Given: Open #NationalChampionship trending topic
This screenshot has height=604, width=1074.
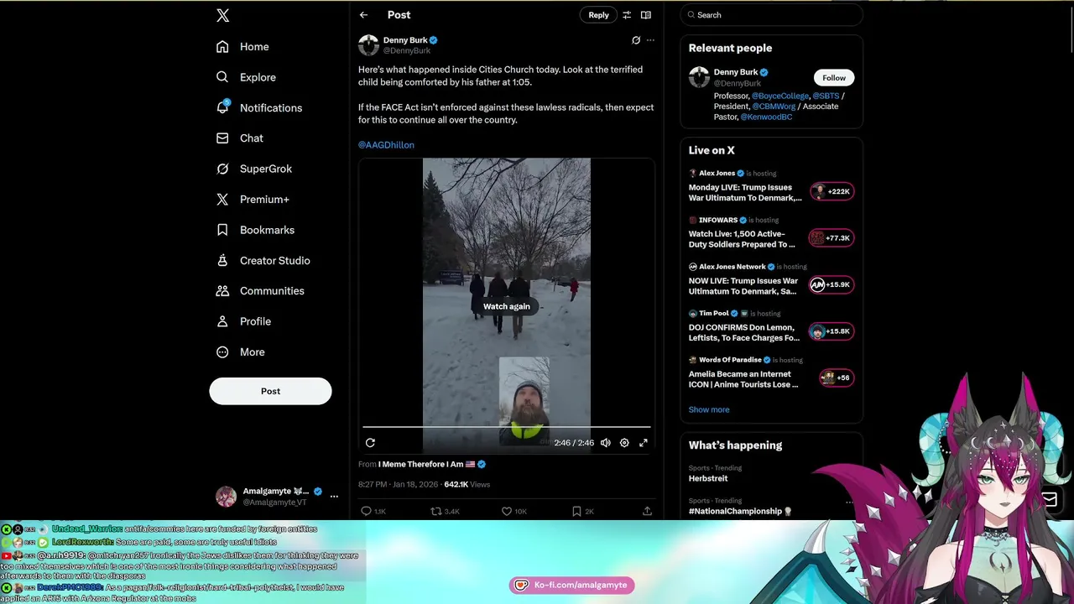Looking at the screenshot, I should (x=736, y=511).
